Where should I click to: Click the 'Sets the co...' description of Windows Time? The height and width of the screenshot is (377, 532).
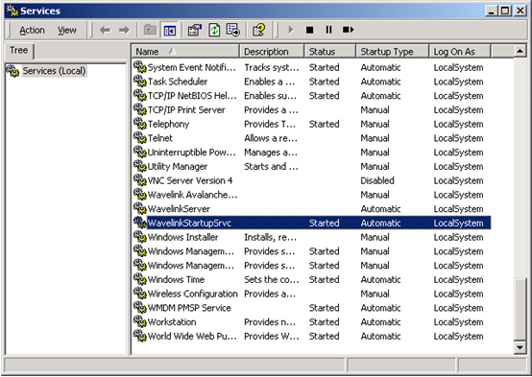[x=272, y=280]
